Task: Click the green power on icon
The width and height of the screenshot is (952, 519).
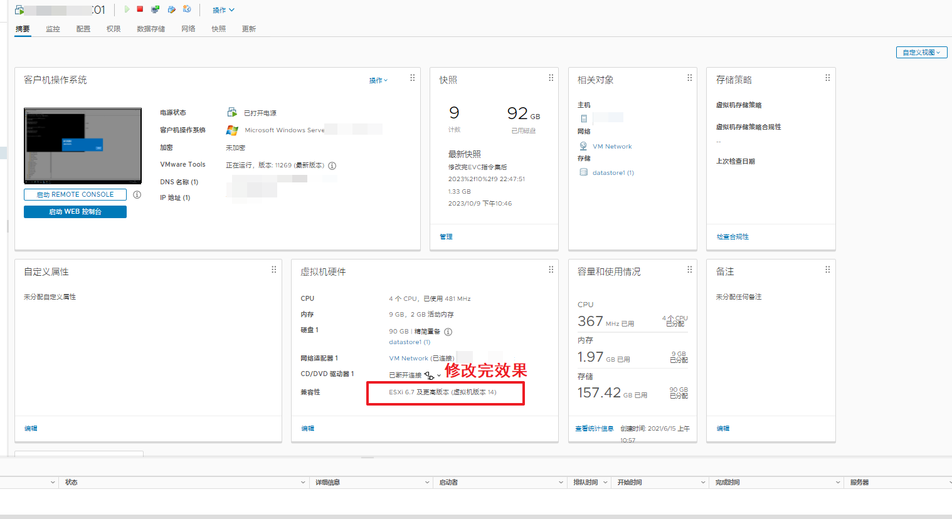Action: pos(127,9)
